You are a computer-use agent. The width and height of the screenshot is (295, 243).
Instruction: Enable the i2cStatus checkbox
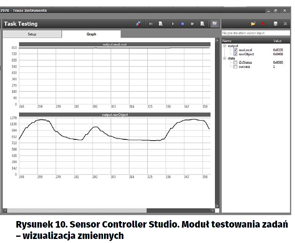pos(235,63)
